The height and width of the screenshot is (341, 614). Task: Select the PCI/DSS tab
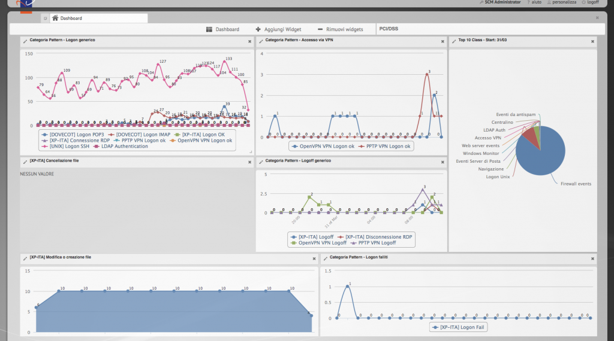(x=389, y=29)
